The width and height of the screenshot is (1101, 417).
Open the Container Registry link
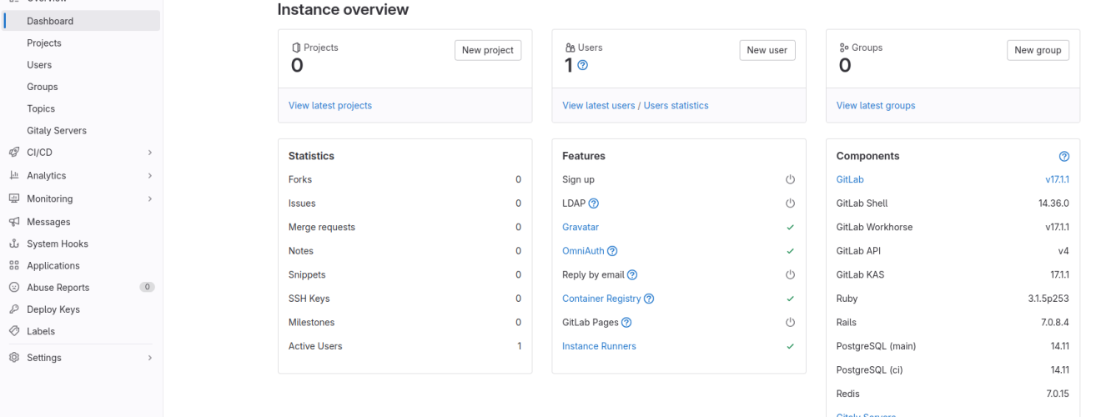(x=601, y=299)
